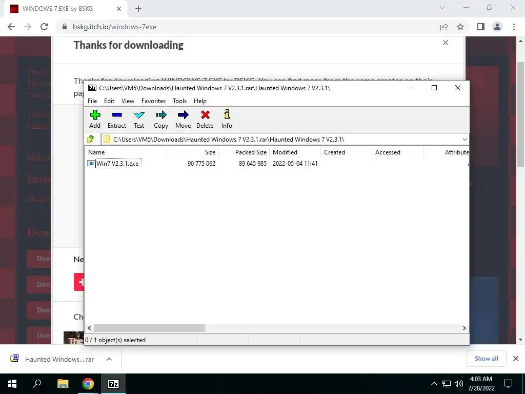Sort by Accessed column header

397,152
